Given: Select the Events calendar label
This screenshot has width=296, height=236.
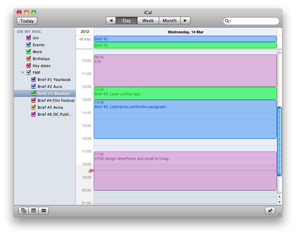Looking at the screenshot, I should pos(39,45).
